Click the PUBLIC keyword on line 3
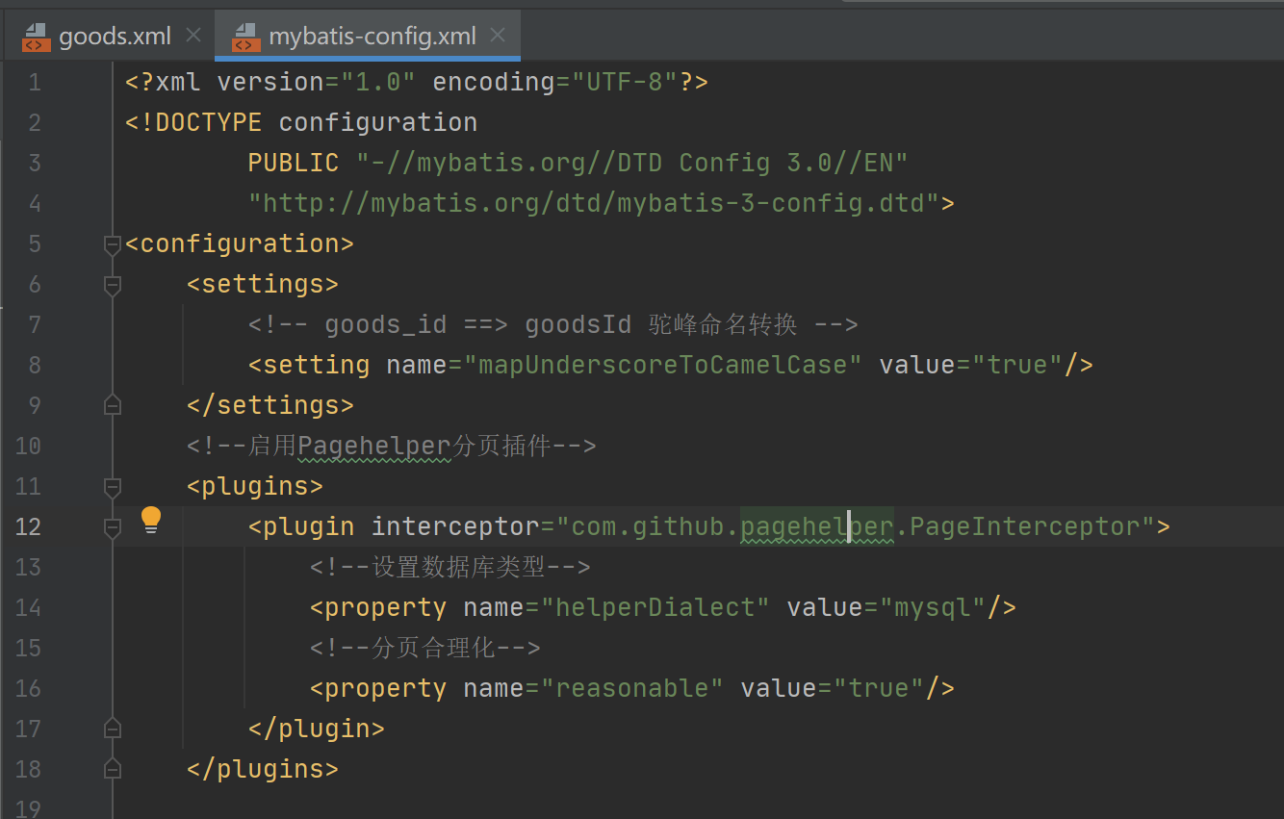This screenshot has height=819, width=1284. click(x=294, y=164)
